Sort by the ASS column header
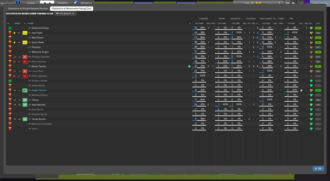Viewport: 330px width, 181px height. 306,23
